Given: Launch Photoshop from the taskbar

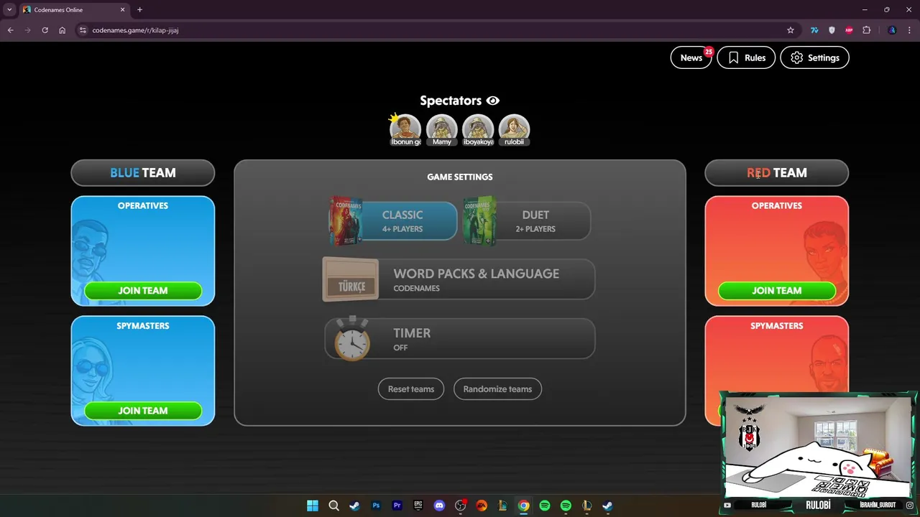Looking at the screenshot, I should (376, 506).
